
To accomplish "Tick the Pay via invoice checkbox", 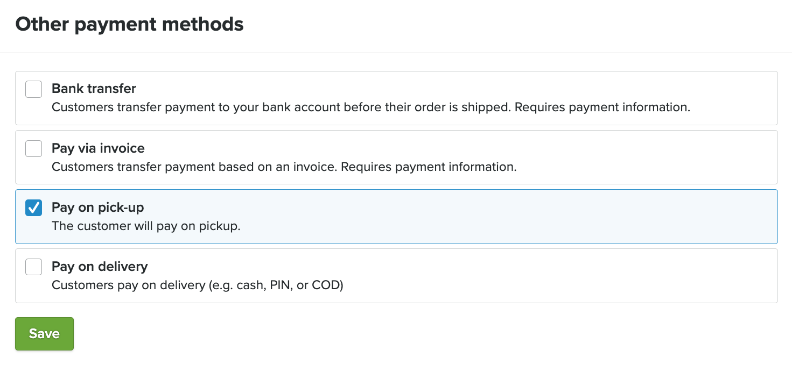I will point(33,148).
